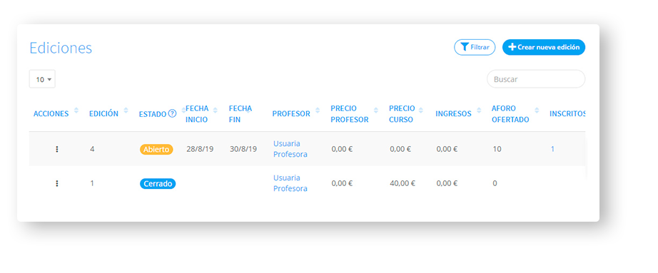Click the blue Cerrado status badge
The image size is (658, 273).
158,184
